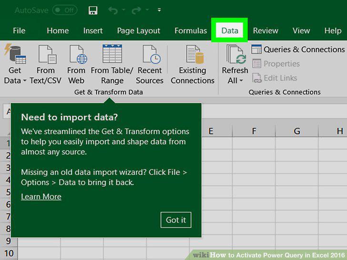Click the Undo arrow icon
The height and width of the screenshot is (260, 347).
click(x=113, y=10)
